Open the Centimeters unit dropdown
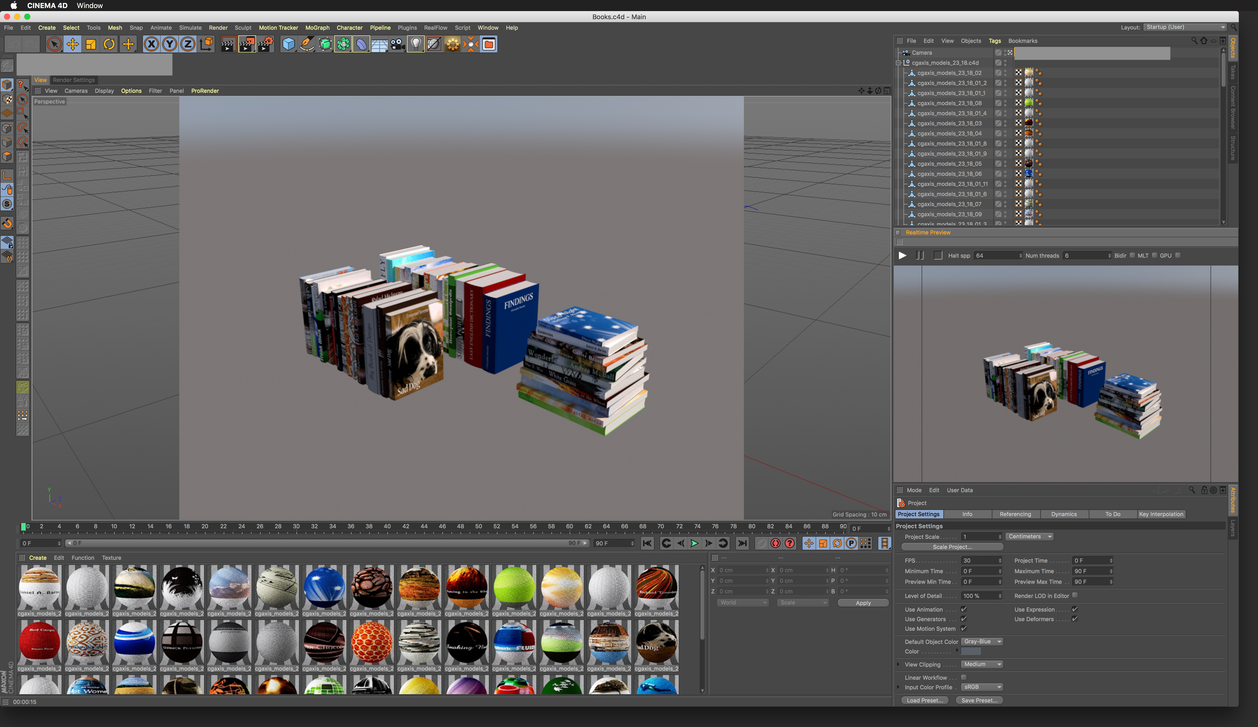Screen dimensions: 1258x727 [x=1029, y=536]
